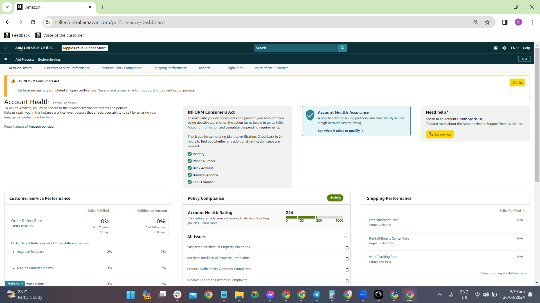Click the browser address bar URL
Image resolution: width=540 pixels, height=303 pixels.
pyautogui.click(x=110, y=22)
